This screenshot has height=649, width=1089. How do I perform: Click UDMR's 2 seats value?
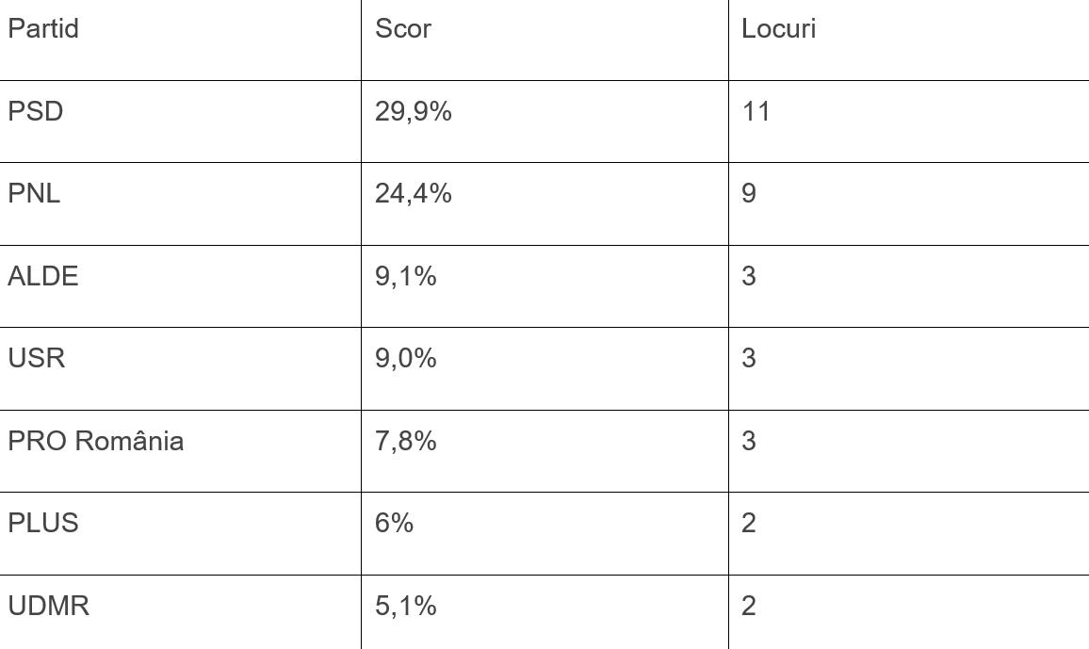tap(749, 606)
